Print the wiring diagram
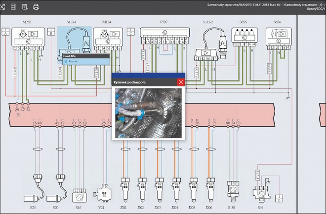 pyautogui.click(x=36, y=6)
